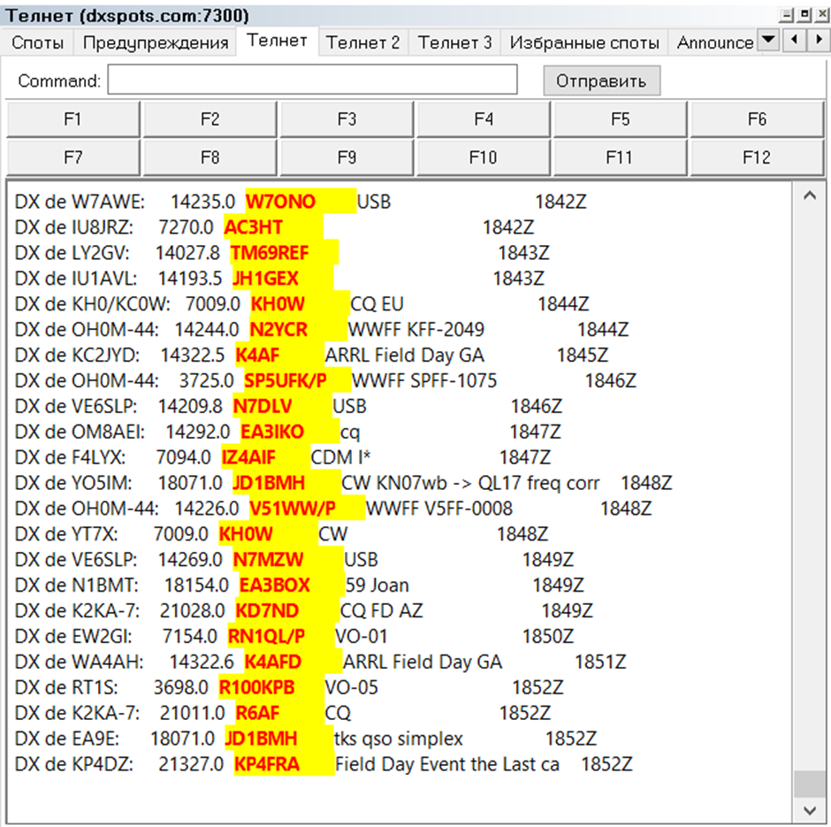Select callsign V51WW/P
831x827 pixels.
point(293,509)
